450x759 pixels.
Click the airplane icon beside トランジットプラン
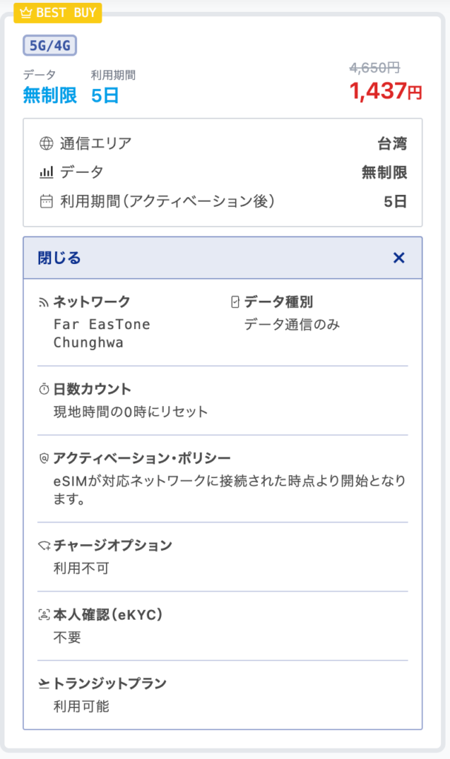pyautogui.click(x=44, y=683)
